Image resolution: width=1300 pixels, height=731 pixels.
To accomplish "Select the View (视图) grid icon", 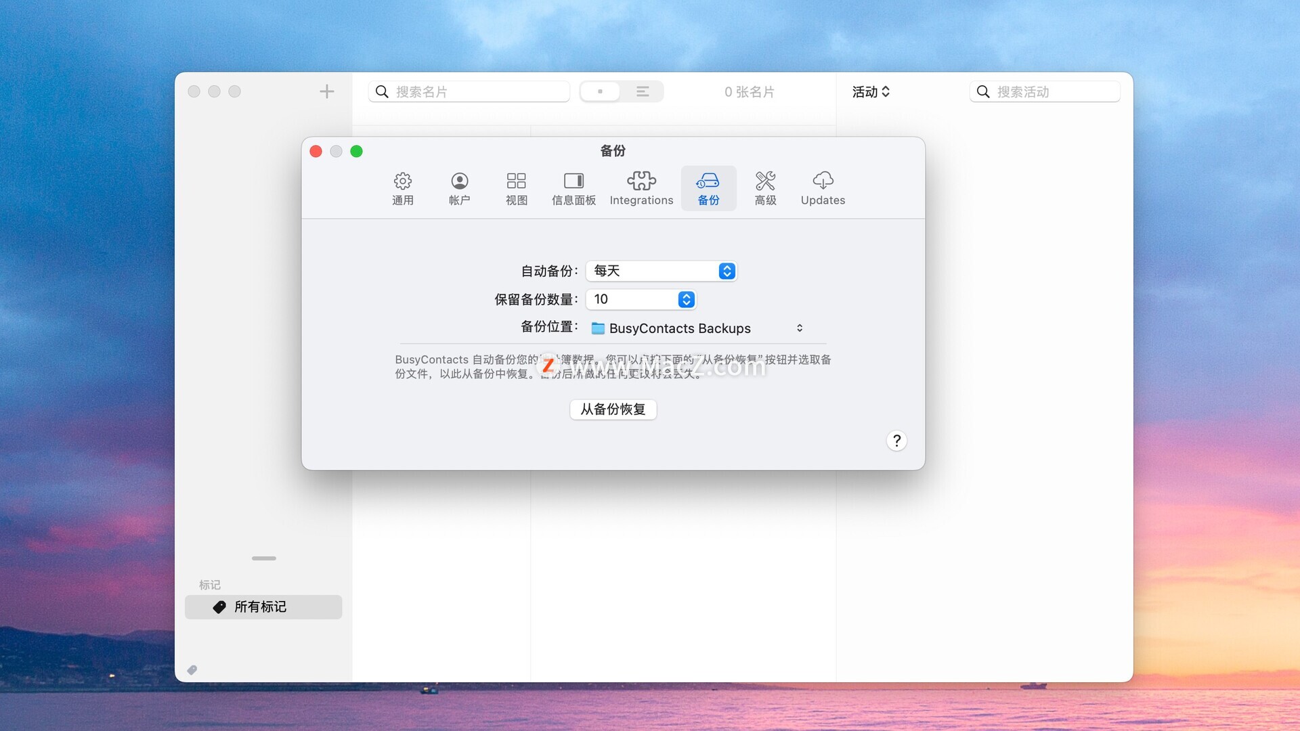I will pyautogui.click(x=516, y=188).
